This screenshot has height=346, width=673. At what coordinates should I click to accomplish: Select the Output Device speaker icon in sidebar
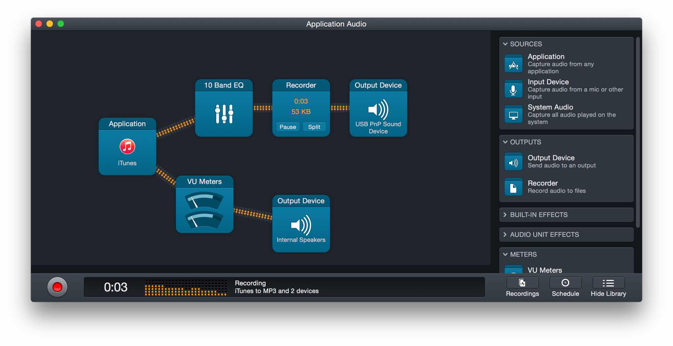[x=514, y=162]
